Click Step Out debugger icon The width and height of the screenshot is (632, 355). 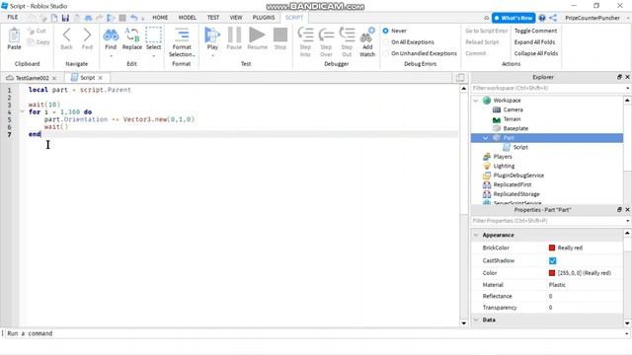tap(347, 35)
